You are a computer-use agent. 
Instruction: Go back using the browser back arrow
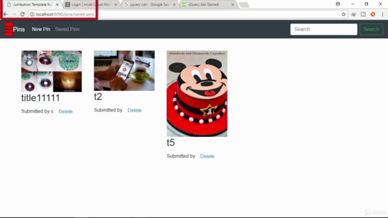[5, 15]
